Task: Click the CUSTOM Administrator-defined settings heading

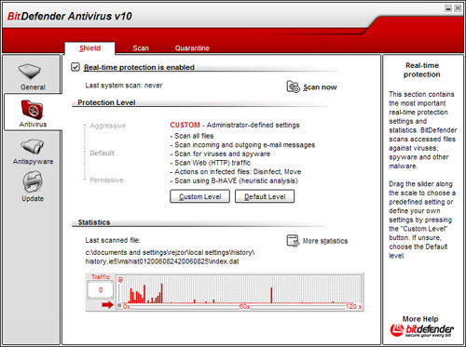Action: pyautogui.click(x=235, y=125)
